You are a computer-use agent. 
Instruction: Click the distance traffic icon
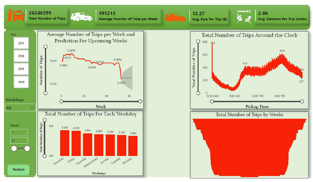pyautogui.click(x=243, y=16)
